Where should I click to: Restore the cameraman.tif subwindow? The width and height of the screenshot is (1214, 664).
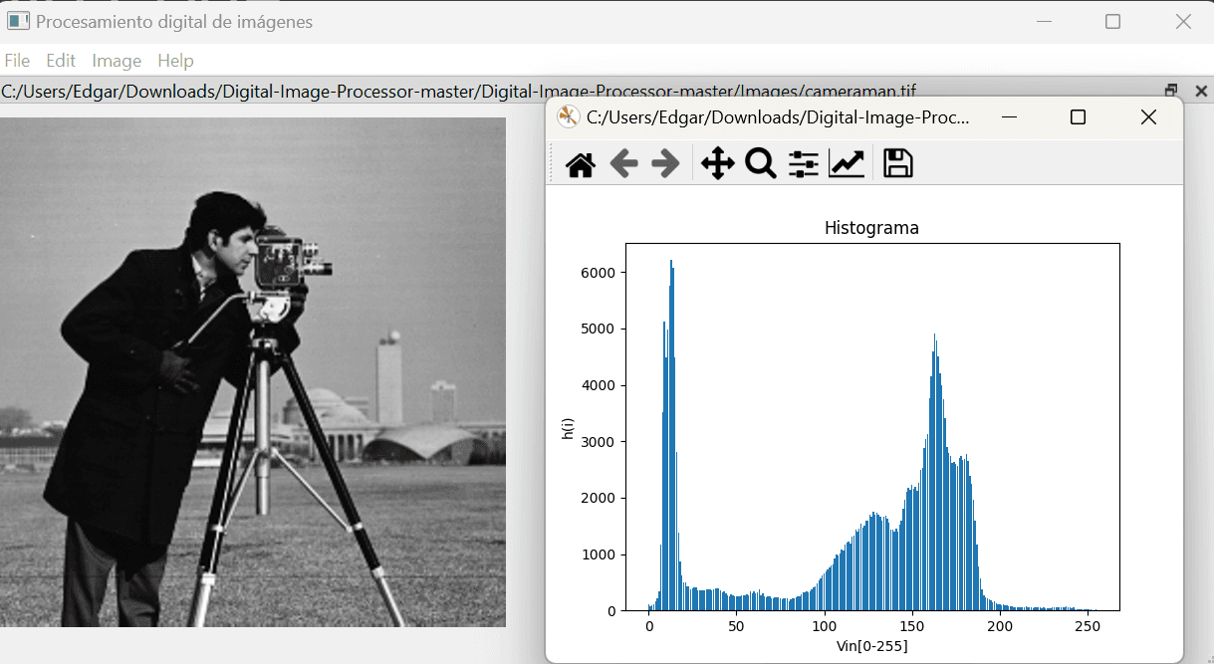click(x=1171, y=91)
